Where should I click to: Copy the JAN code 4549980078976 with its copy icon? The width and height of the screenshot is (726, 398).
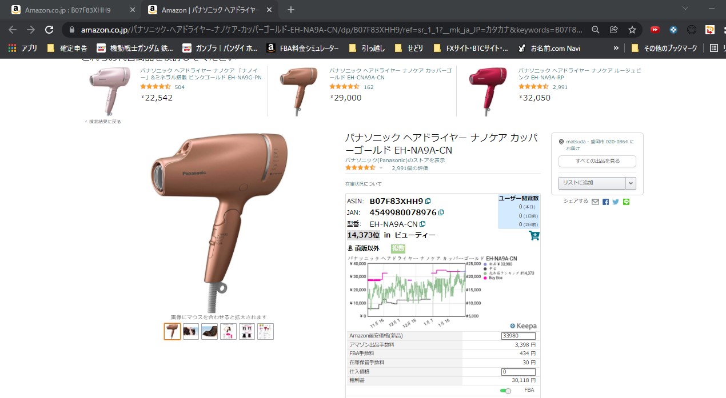(441, 212)
